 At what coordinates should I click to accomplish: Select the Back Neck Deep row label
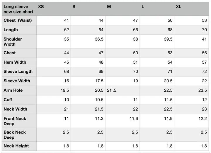click(x=15, y=135)
